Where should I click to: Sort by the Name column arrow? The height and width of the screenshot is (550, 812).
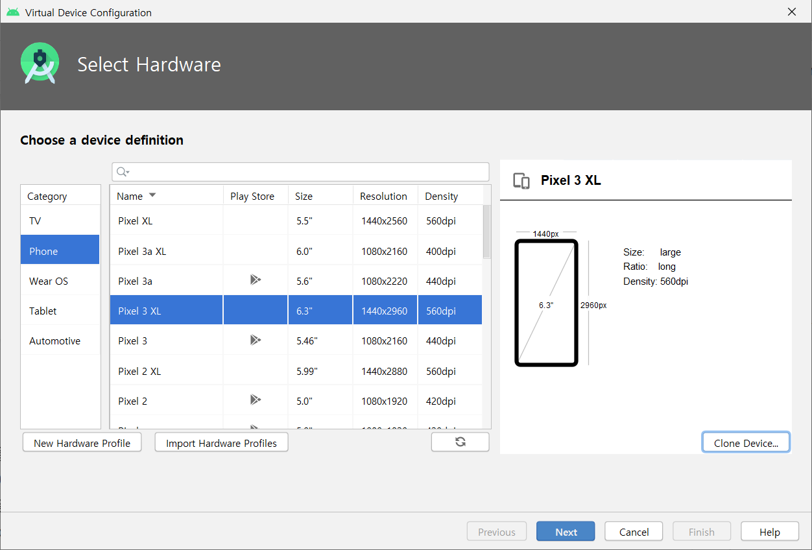pos(152,195)
